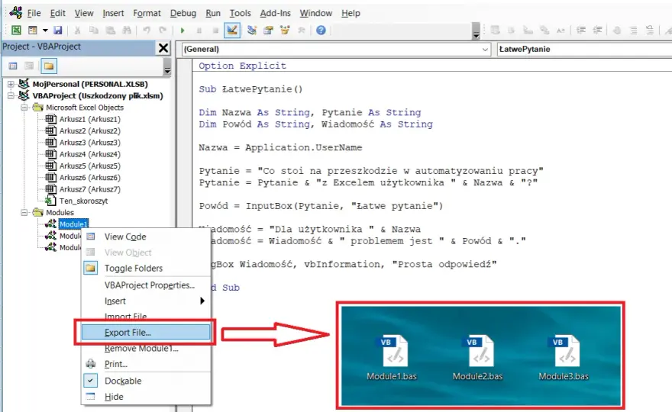The height and width of the screenshot is (412, 672).
Task: Open Help with the blue question mark icon
Action: 321,30
